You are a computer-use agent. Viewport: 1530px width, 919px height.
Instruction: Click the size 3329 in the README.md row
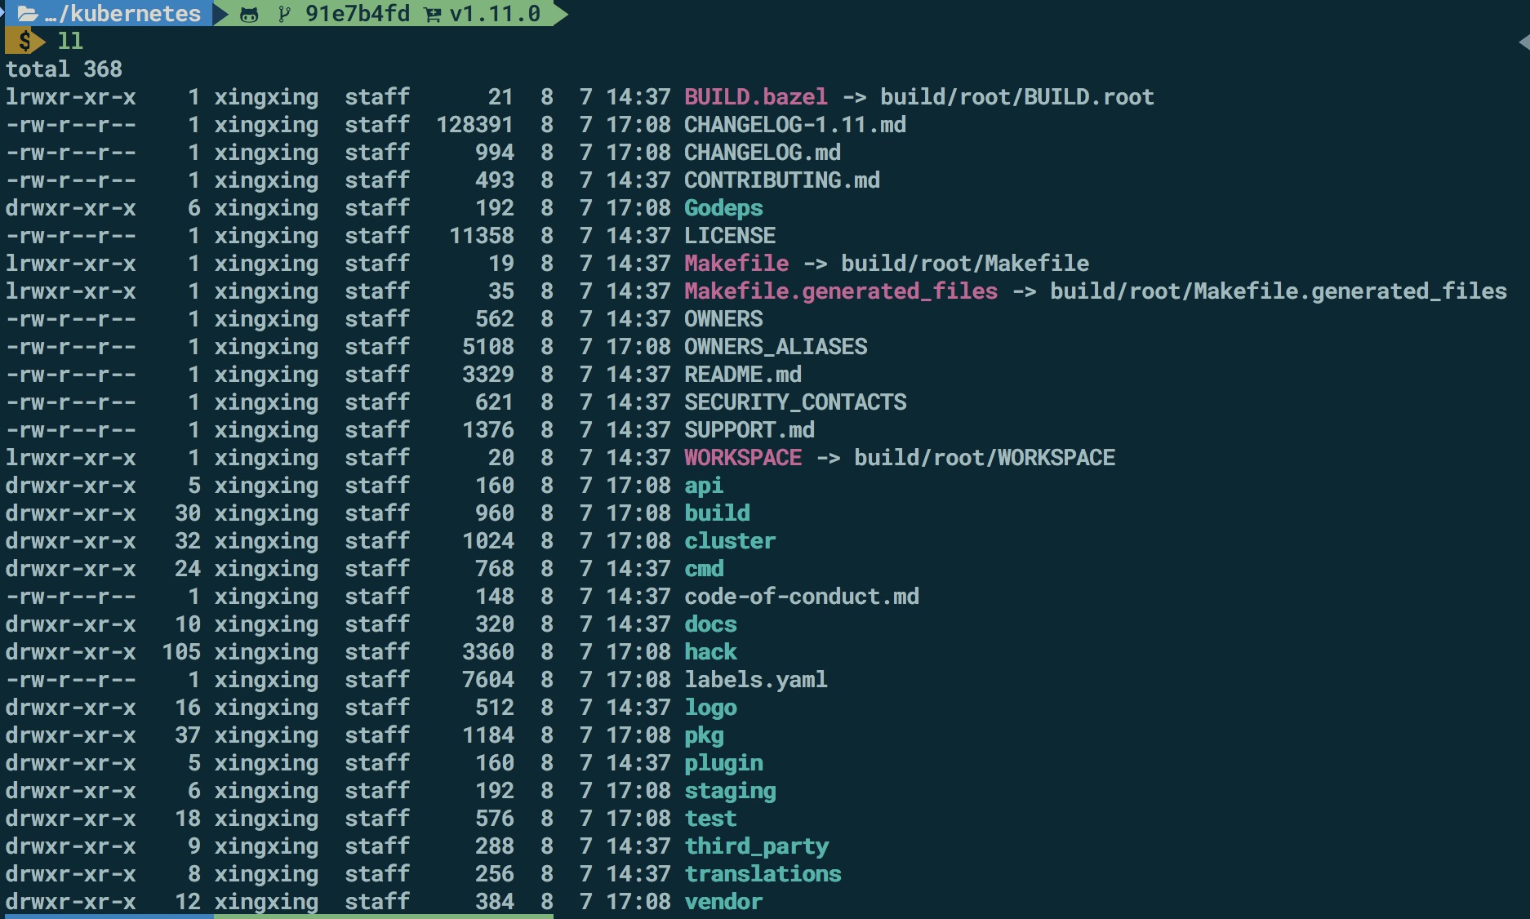(488, 374)
